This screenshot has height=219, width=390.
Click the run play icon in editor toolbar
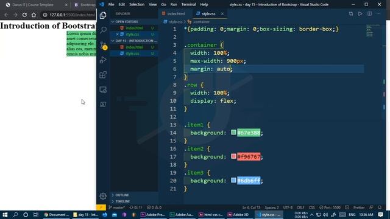[x=360, y=13]
